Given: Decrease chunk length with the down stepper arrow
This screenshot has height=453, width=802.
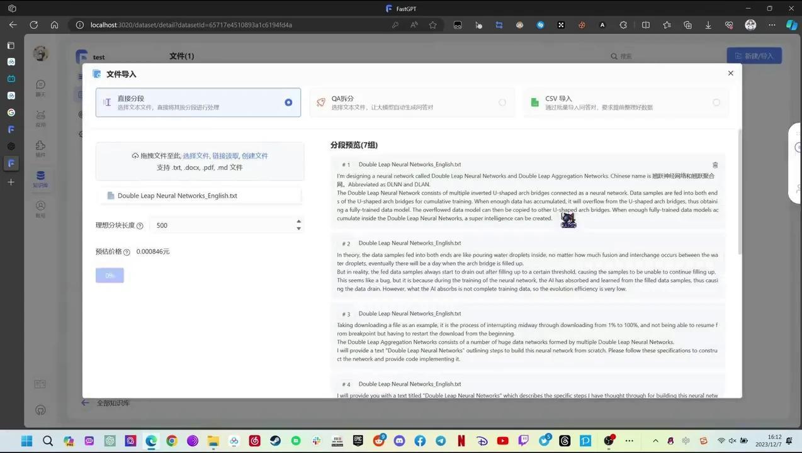Looking at the screenshot, I should 298,229.
